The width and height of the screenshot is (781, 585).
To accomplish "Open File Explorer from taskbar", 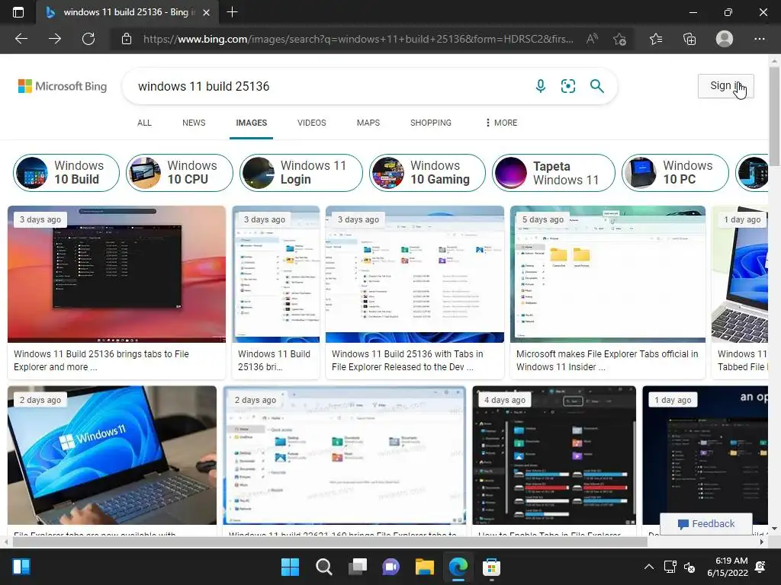I will [425, 567].
